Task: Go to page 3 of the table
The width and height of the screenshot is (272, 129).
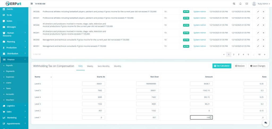Action: click(239, 54)
